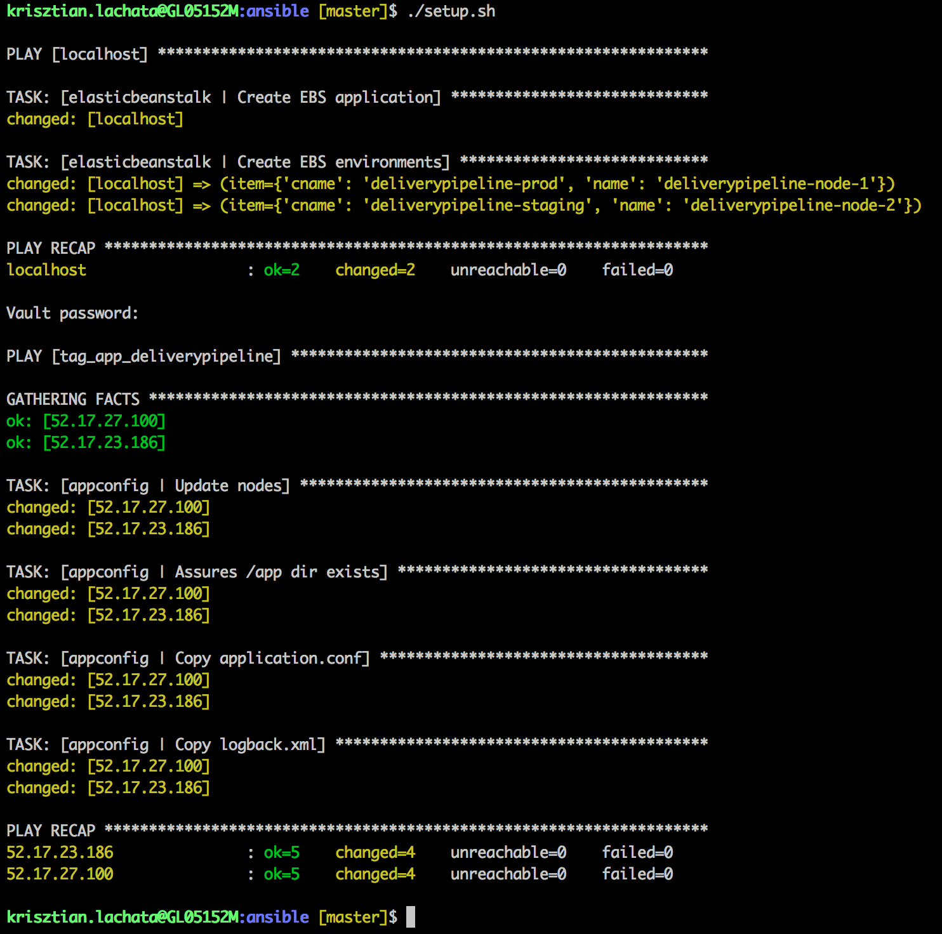This screenshot has height=934, width=942.
Task: Click the 'Vault password:' prompt
Action: tap(72, 313)
